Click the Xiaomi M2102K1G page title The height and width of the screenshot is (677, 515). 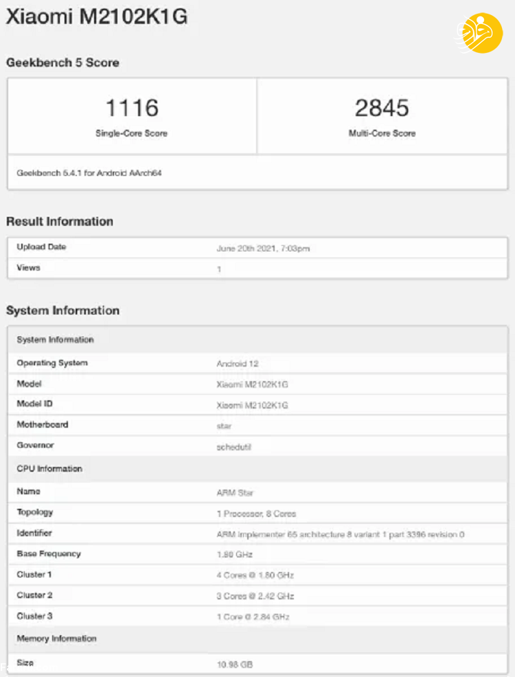click(97, 16)
